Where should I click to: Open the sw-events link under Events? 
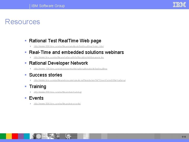pos(57,104)
